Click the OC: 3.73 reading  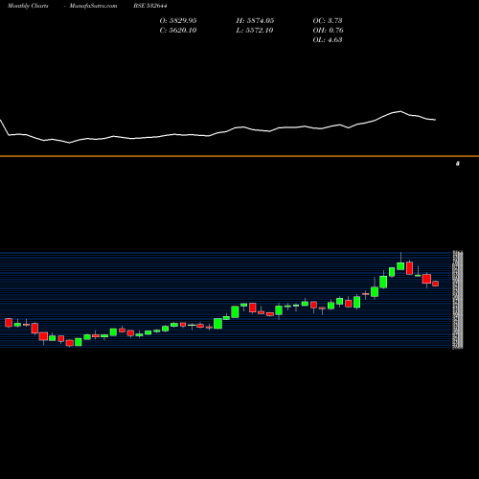328,21
